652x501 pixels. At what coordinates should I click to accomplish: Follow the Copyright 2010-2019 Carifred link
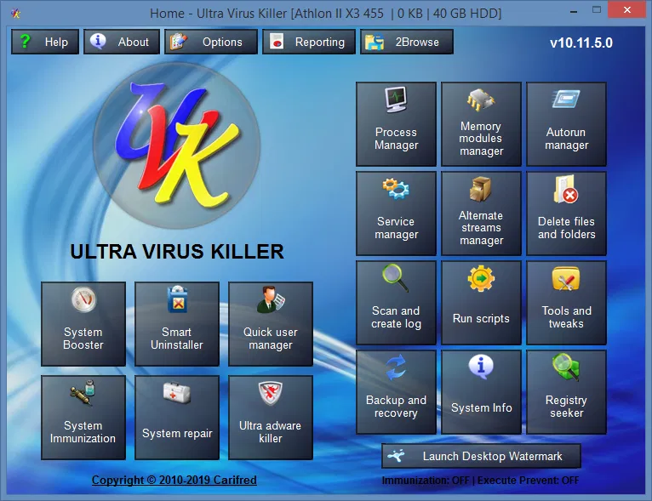tap(174, 480)
